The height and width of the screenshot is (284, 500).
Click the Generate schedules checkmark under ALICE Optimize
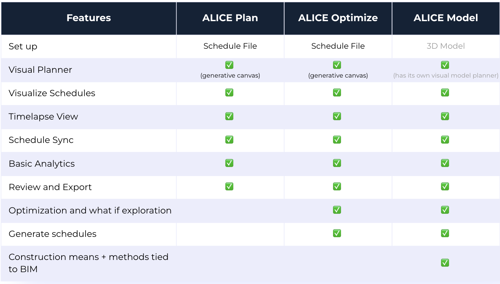pos(337,233)
